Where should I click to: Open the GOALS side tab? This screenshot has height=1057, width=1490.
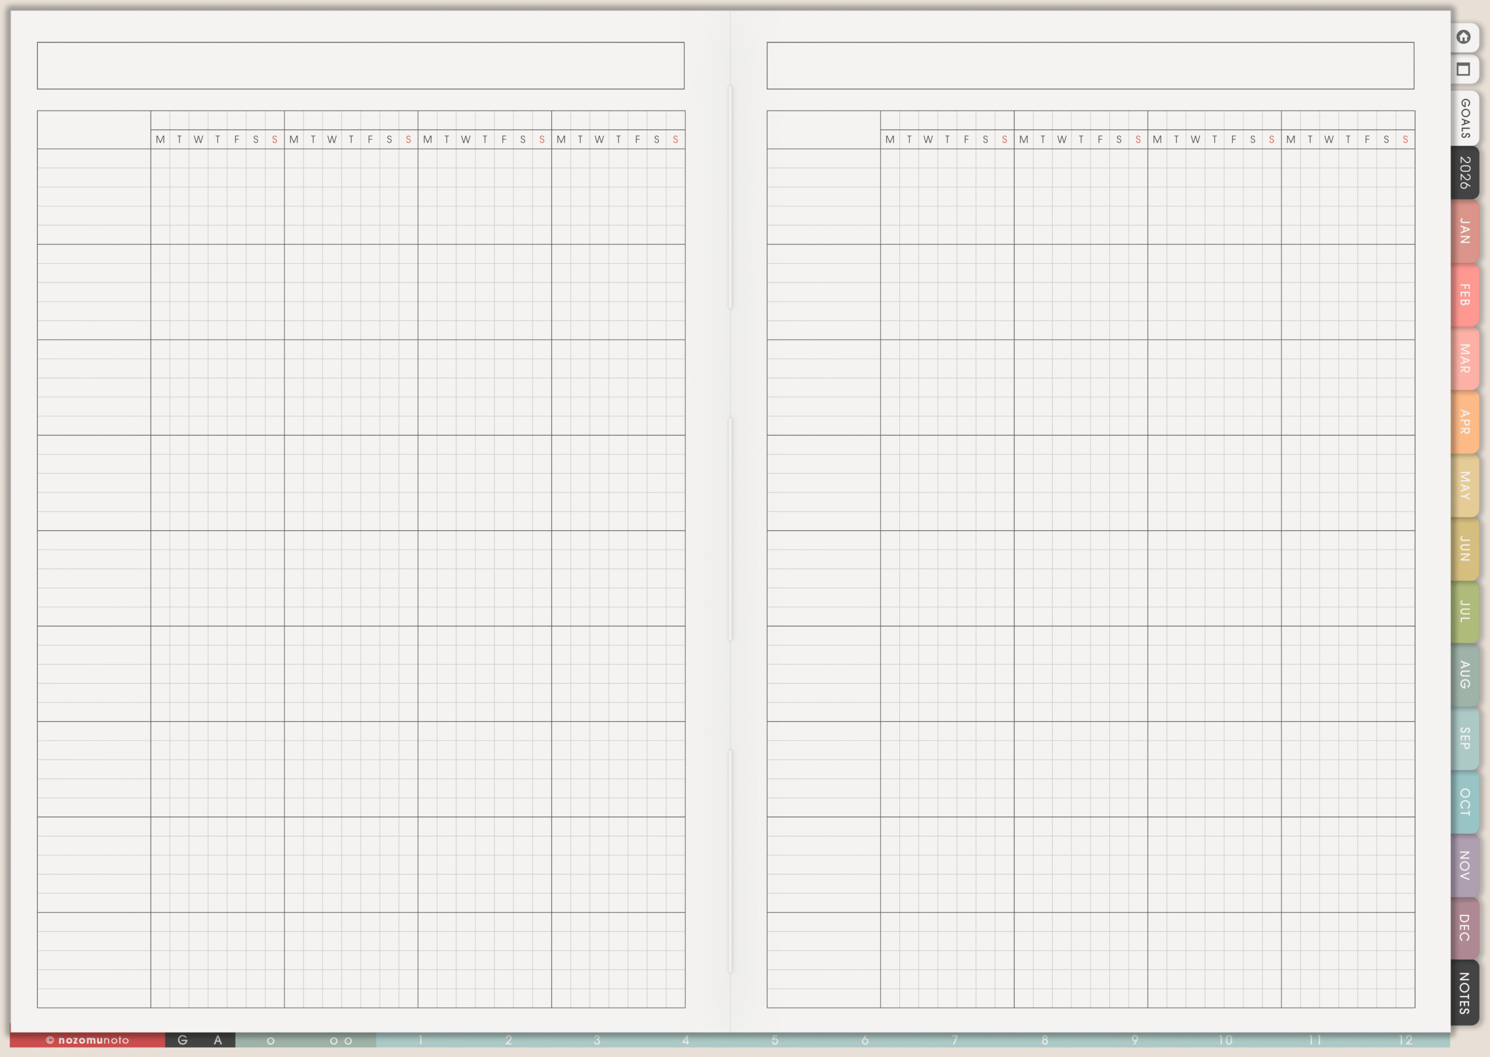tap(1464, 119)
